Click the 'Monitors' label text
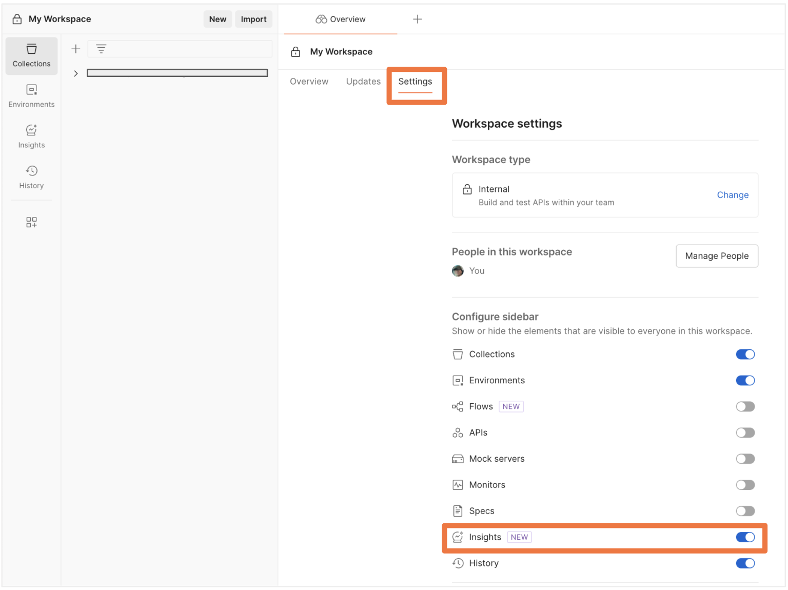The width and height of the screenshot is (788, 590). tap(487, 485)
